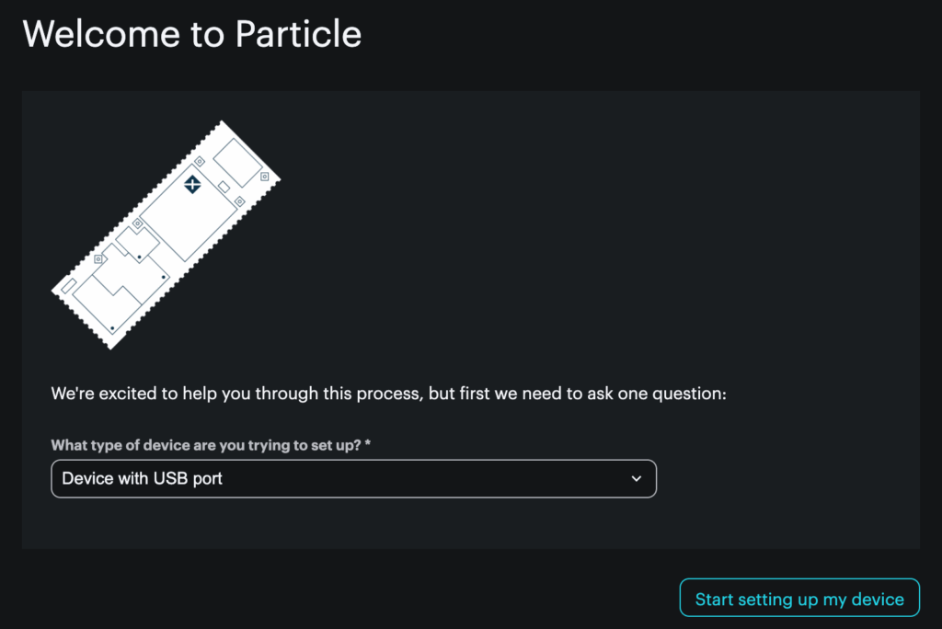
Task: Click the tiny square beside the Particle logo
Action: [224, 188]
